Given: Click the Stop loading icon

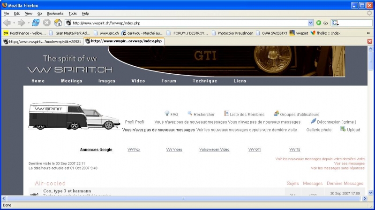Looking at the screenshot, I should tap(47, 23).
